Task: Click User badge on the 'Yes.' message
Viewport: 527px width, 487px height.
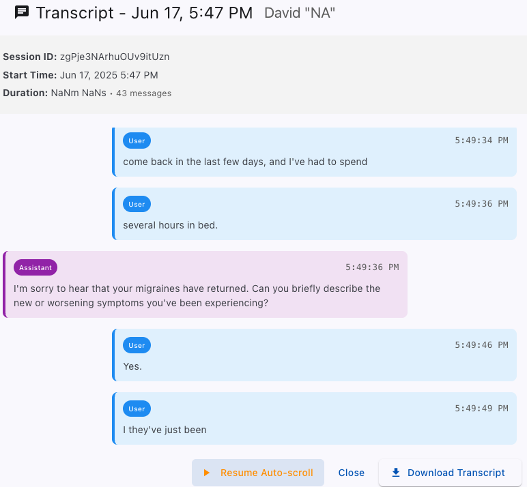Action: (x=137, y=345)
